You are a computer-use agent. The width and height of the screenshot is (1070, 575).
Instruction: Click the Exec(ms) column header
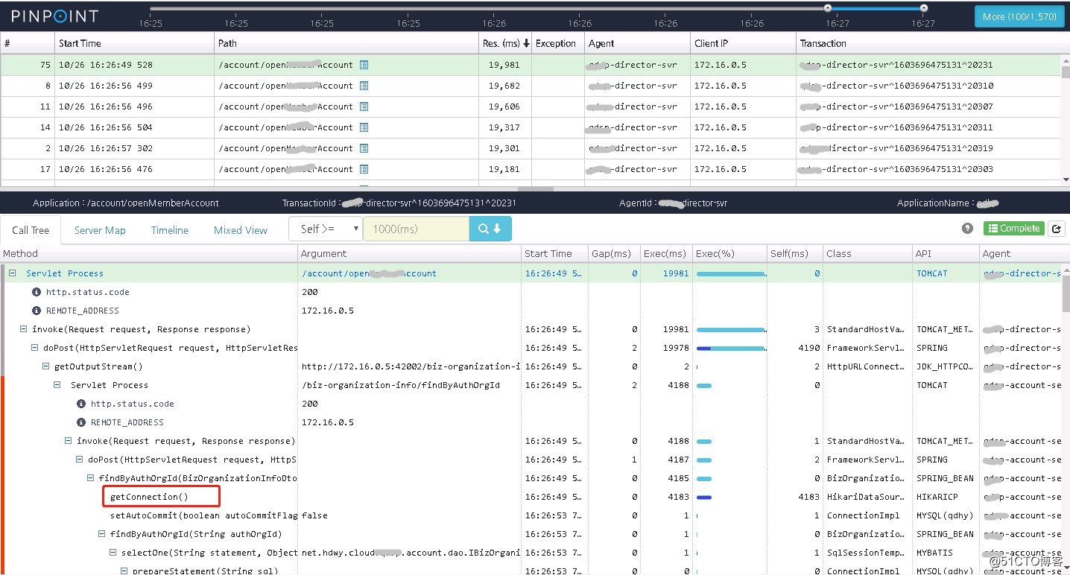(666, 254)
